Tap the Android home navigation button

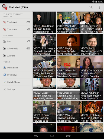(52, 136)
